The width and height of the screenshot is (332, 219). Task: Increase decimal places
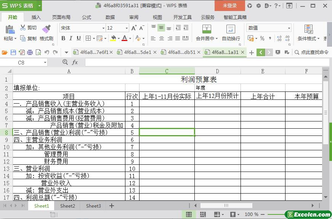tap(279, 38)
